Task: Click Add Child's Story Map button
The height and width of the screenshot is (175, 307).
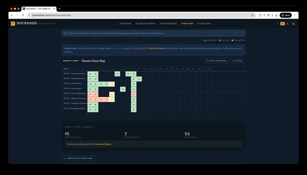Action: point(79,158)
